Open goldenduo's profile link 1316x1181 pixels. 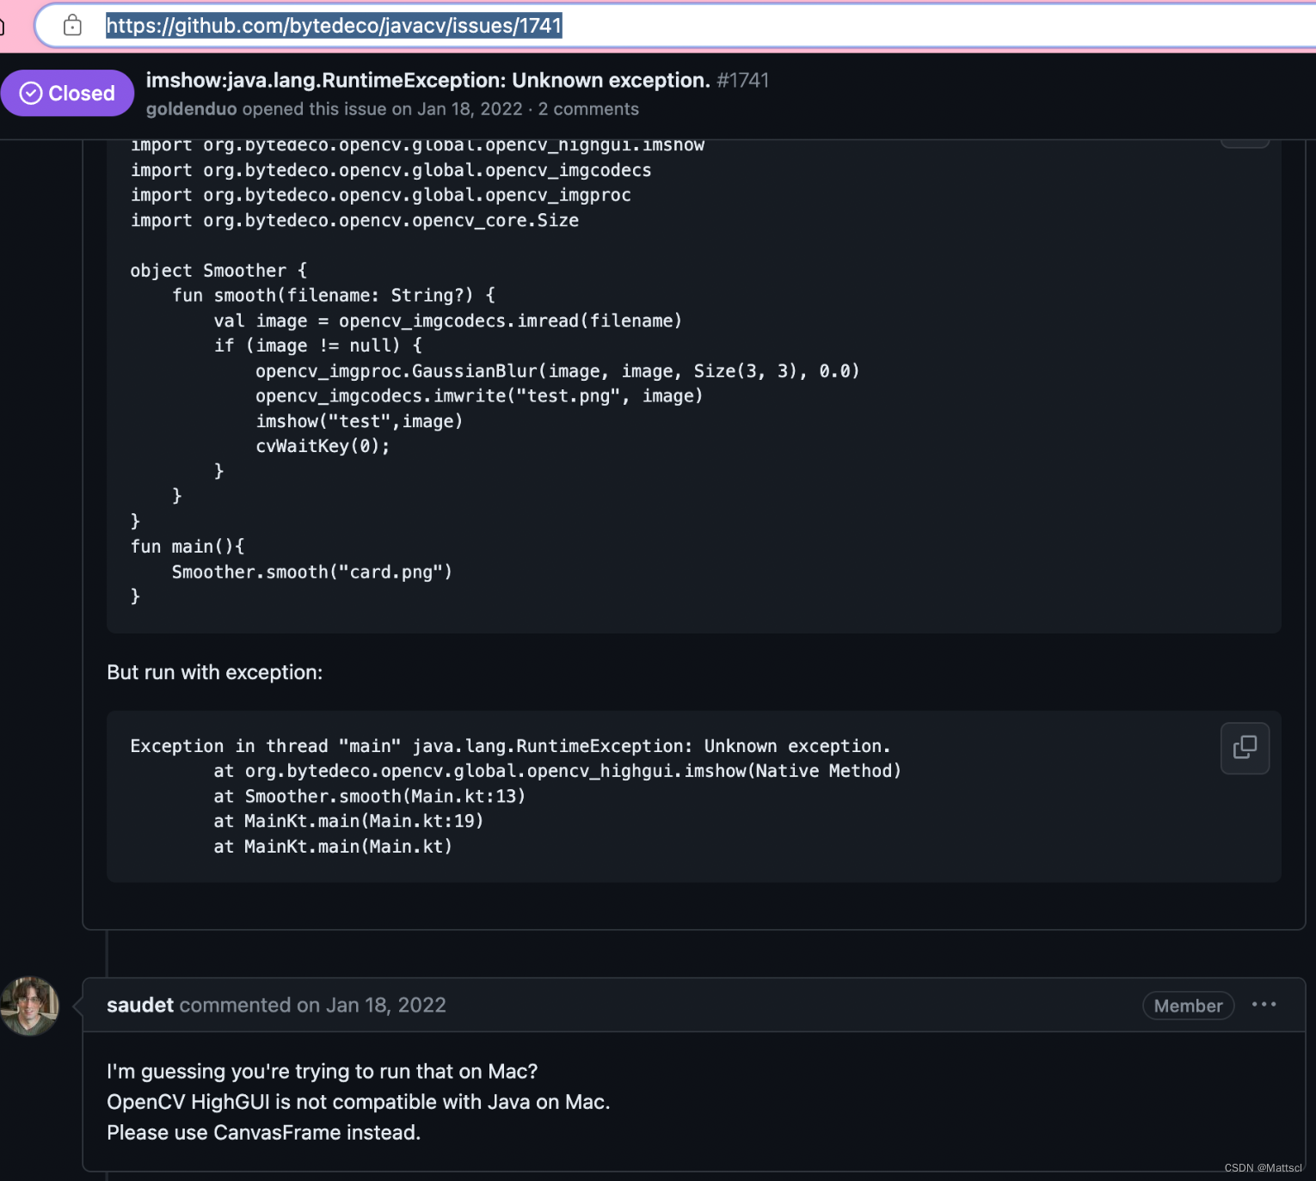tap(191, 109)
